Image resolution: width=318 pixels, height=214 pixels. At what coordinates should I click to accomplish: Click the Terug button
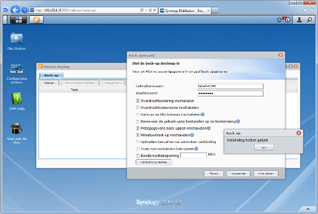pos(214,174)
